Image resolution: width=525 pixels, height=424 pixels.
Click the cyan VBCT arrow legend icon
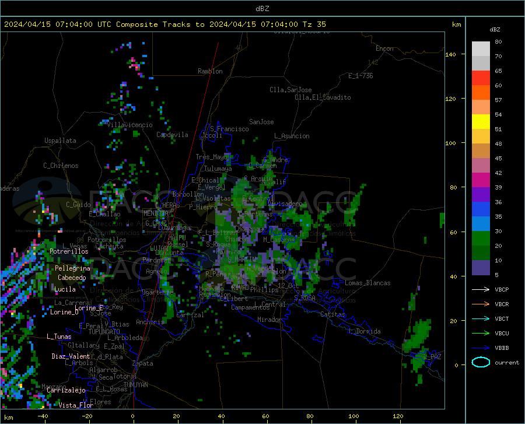point(481,318)
